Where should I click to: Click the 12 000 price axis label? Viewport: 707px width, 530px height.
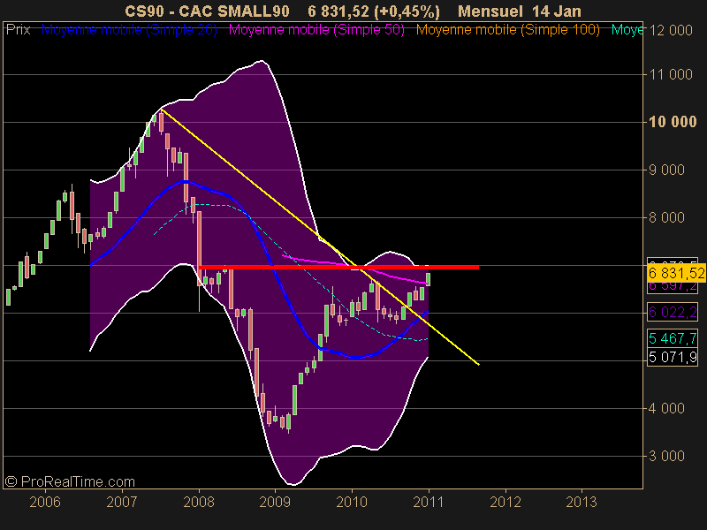pyautogui.click(x=671, y=30)
